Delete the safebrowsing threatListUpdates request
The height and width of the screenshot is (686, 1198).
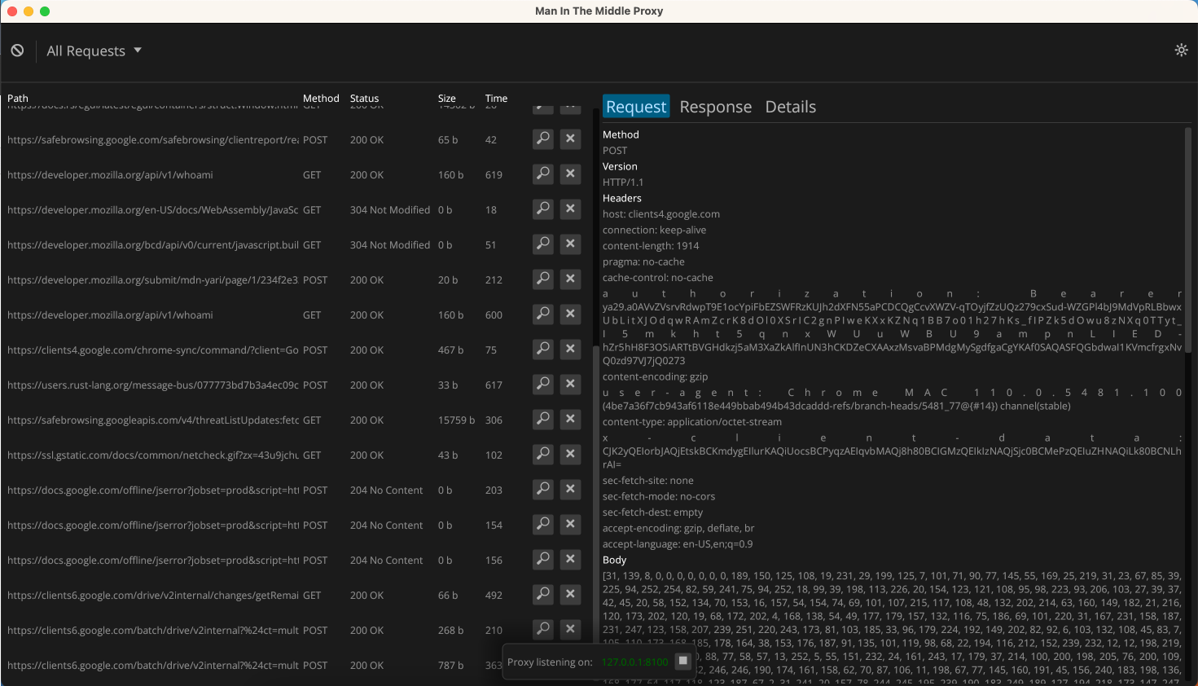coord(571,420)
